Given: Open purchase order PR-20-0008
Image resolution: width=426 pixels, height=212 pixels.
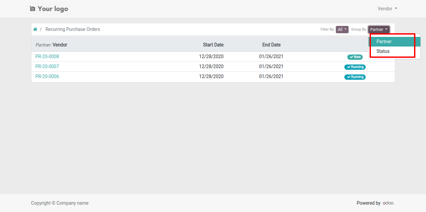Looking at the screenshot, I should tap(47, 56).
